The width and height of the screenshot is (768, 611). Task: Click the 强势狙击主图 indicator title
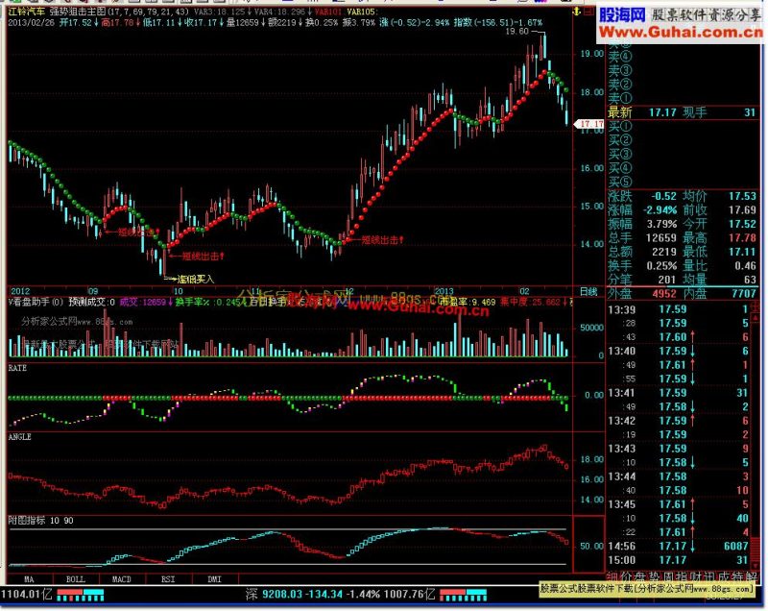tap(77, 11)
